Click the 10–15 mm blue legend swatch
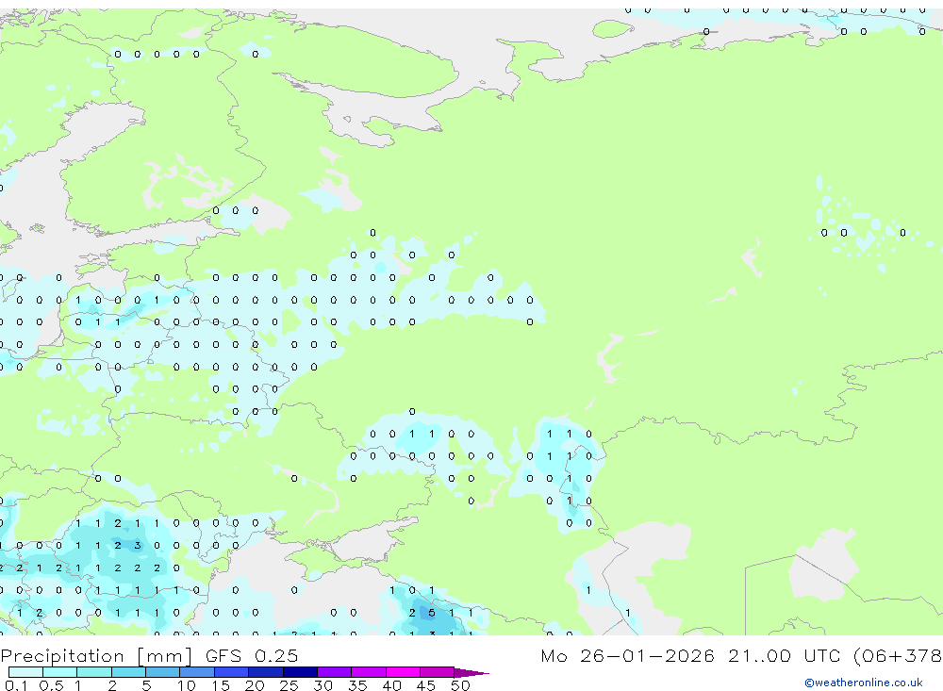Screen dimensions: 943x691 (x=197, y=672)
